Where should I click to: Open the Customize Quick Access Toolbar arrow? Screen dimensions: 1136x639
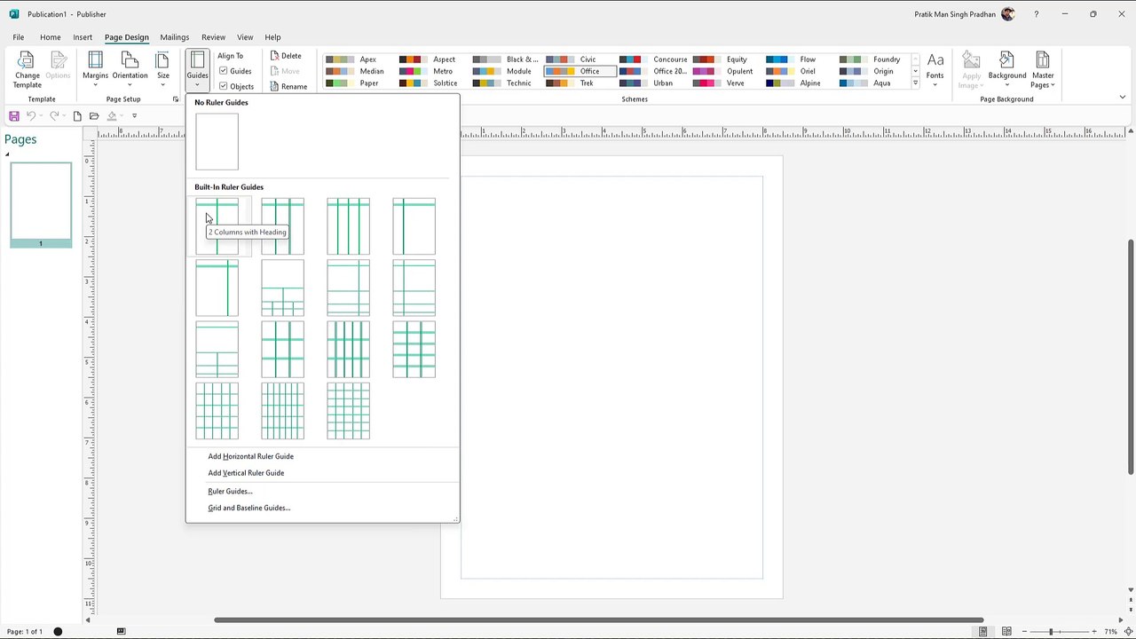point(134,116)
